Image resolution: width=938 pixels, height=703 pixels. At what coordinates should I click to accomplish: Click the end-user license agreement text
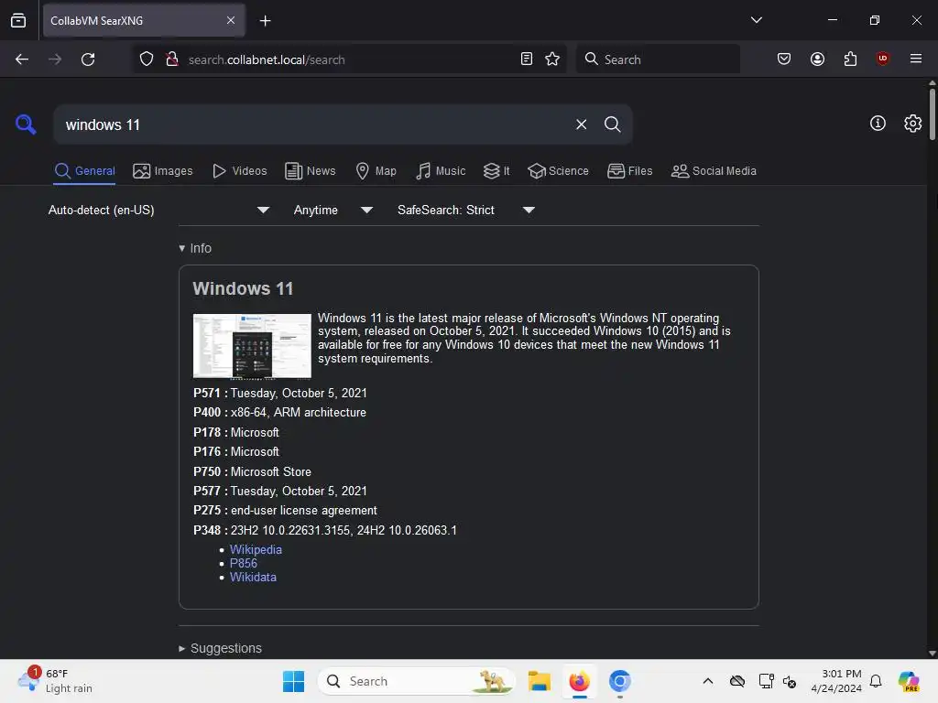[x=304, y=511]
